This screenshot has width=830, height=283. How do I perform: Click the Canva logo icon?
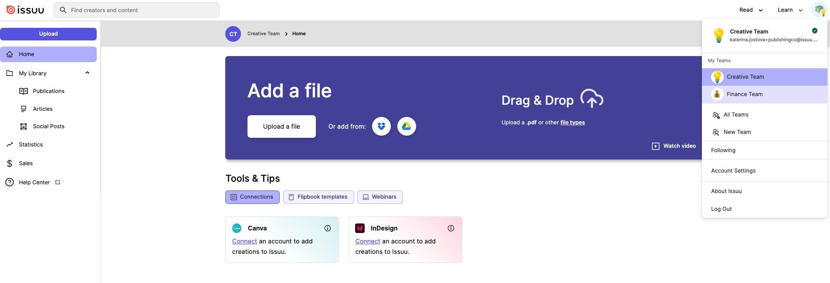[237, 228]
